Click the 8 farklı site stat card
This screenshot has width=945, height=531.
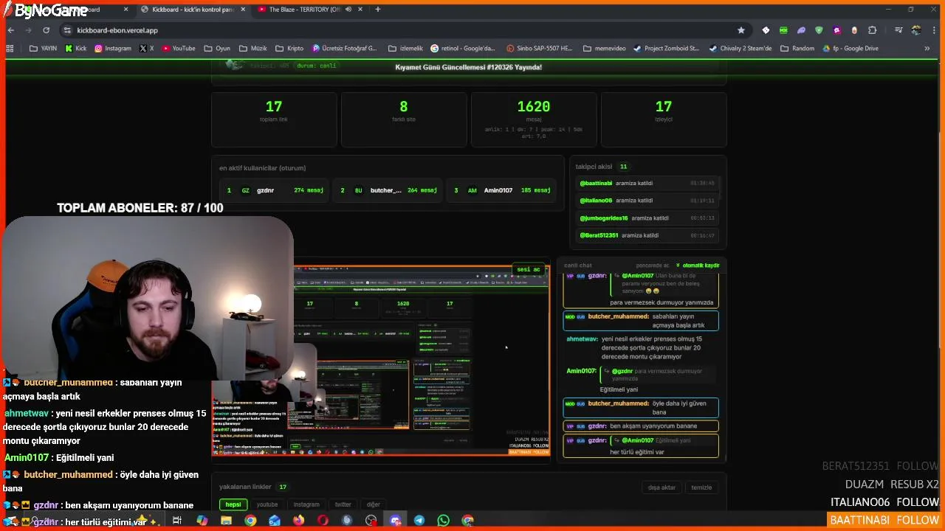[x=404, y=119]
